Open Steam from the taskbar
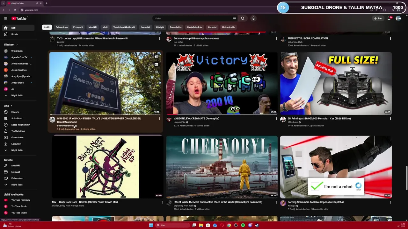 click(x=257, y=225)
